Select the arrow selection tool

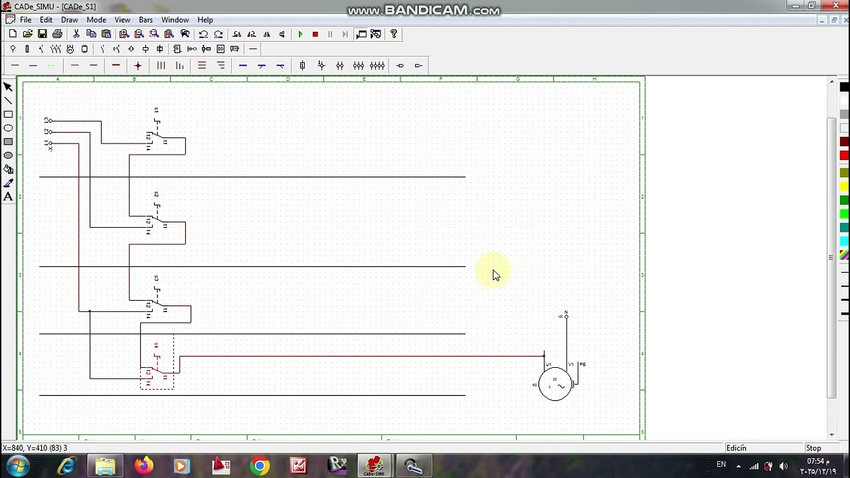[8, 87]
